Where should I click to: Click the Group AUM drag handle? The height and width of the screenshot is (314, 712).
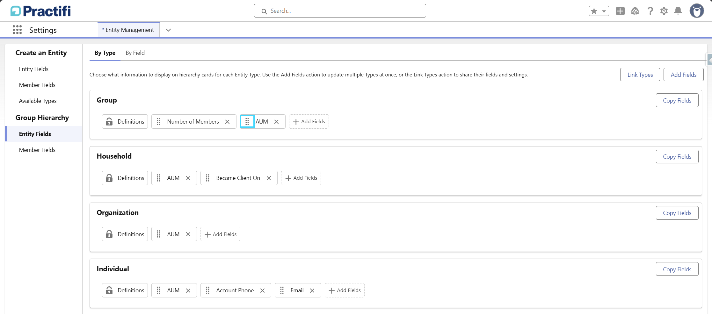[247, 121]
